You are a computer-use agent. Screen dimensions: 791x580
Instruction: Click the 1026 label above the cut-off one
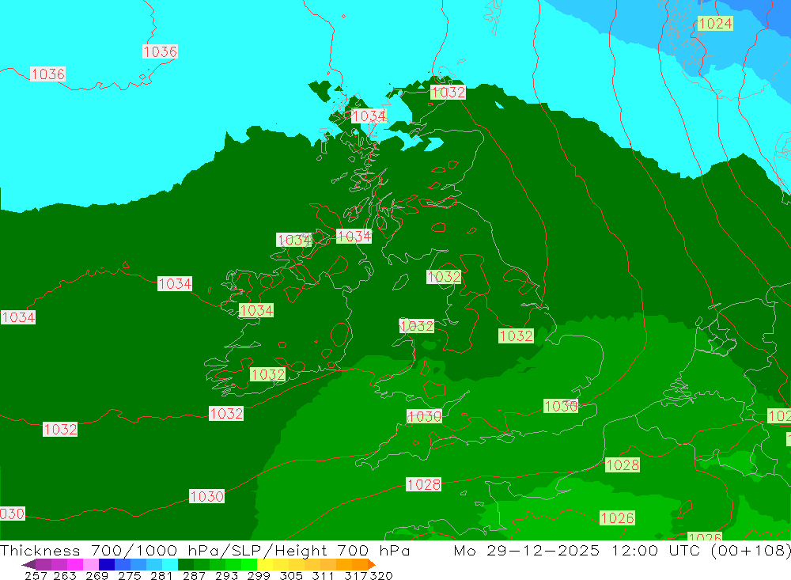pos(617,518)
